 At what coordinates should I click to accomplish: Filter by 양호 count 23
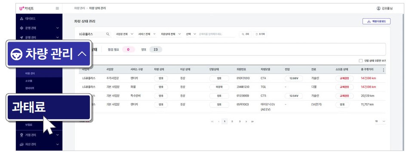pos(156,49)
